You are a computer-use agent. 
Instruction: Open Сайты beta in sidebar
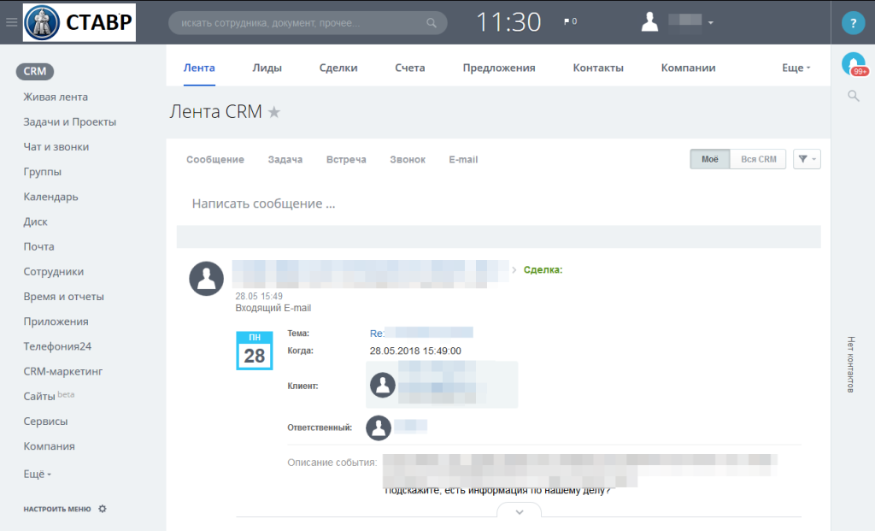point(49,396)
